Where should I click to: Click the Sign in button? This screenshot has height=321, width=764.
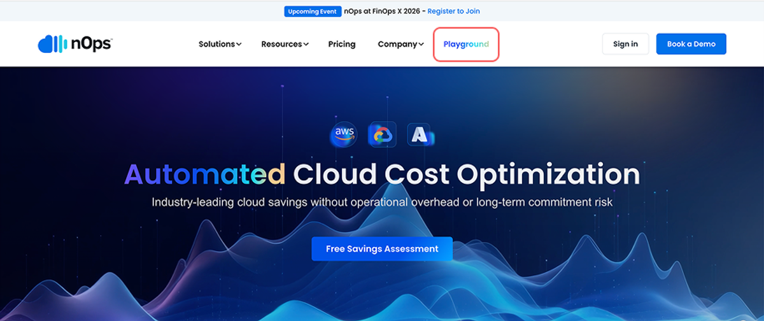(x=625, y=44)
